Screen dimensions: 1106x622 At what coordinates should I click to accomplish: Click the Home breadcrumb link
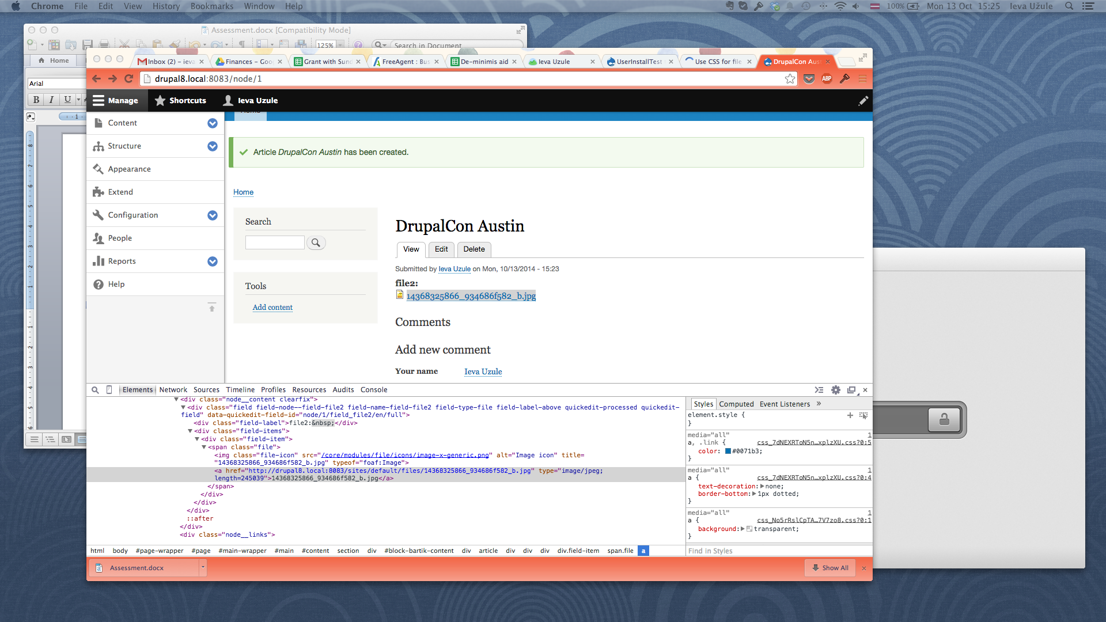(x=243, y=192)
